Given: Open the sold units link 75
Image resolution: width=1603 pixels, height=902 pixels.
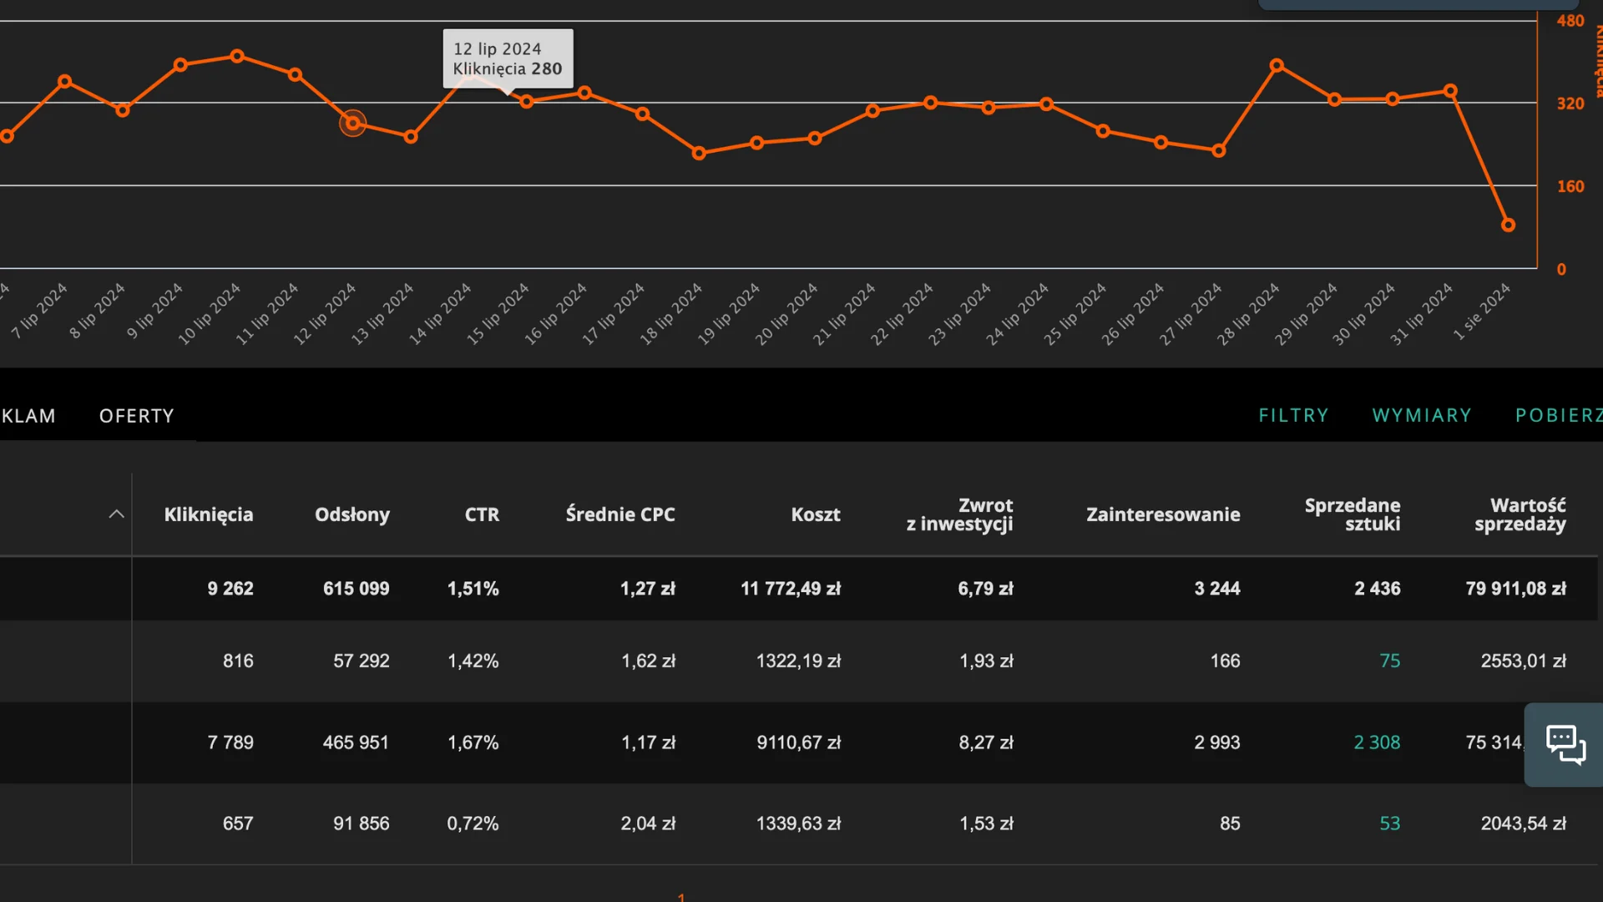Looking at the screenshot, I should pyautogui.click(x=1390, y=661).
